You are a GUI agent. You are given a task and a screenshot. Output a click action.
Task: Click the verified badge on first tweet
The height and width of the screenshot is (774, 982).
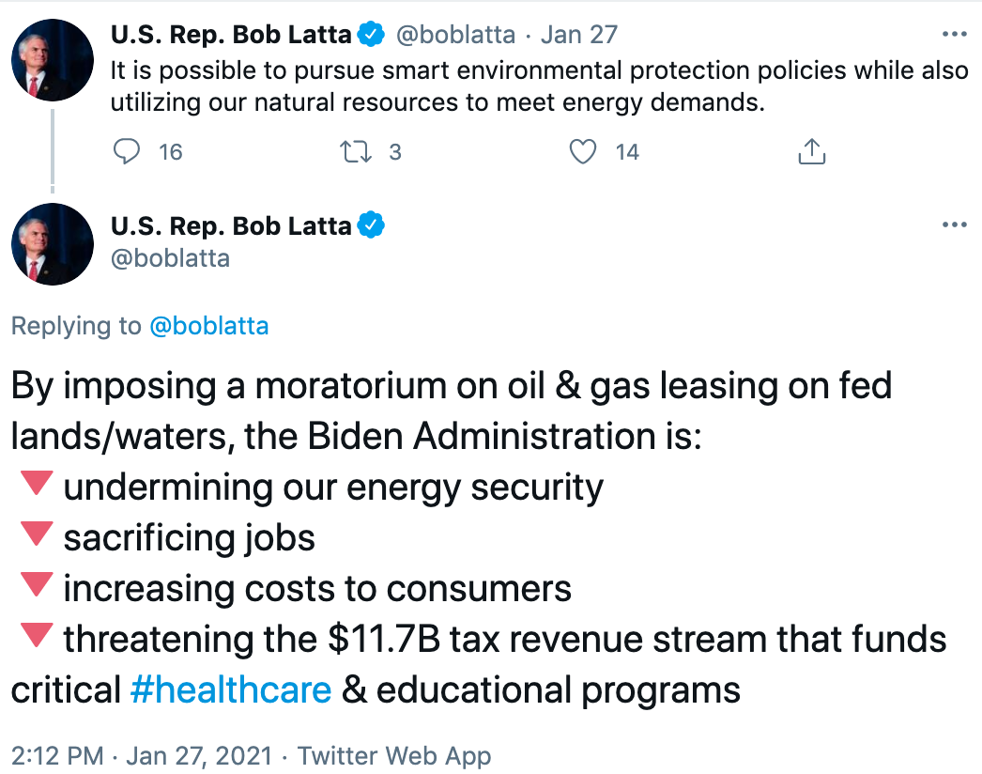point(373,36)
